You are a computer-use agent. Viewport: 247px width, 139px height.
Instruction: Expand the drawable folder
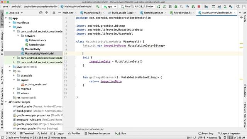point(14,76)
